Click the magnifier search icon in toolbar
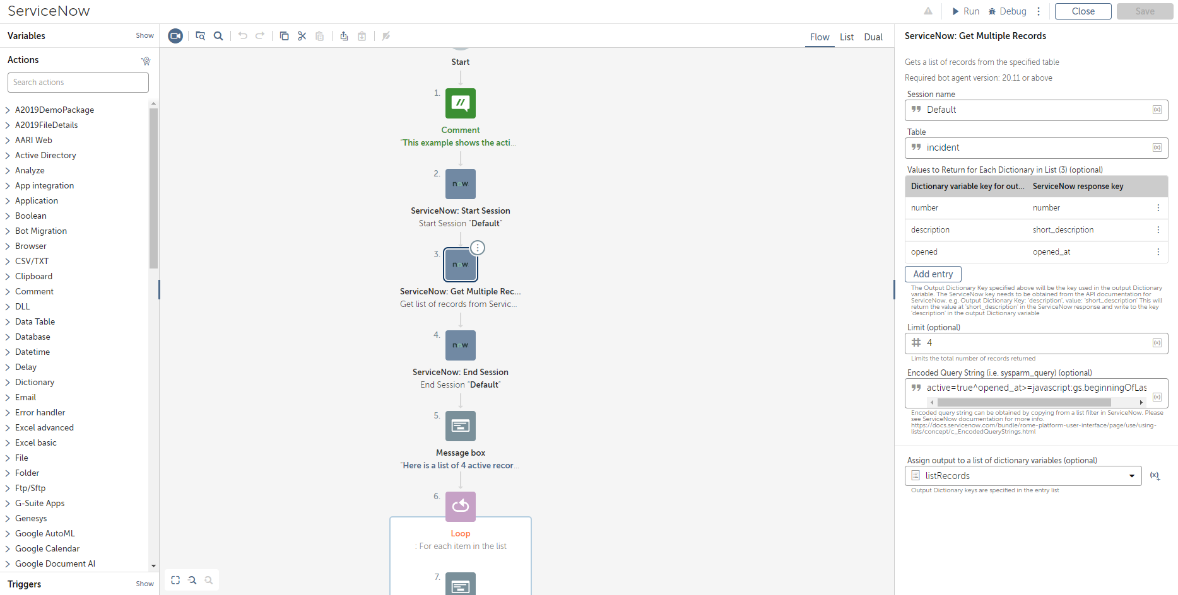Viewport: 1178px width, 595px height. pos(218,36)
